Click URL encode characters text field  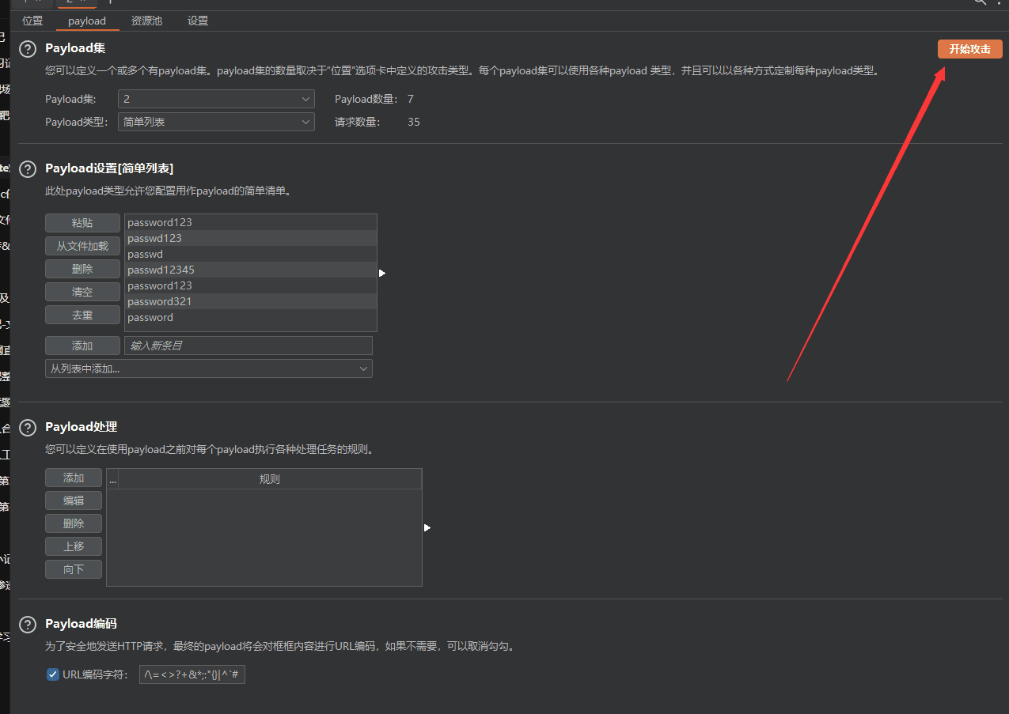click(192, 674)
